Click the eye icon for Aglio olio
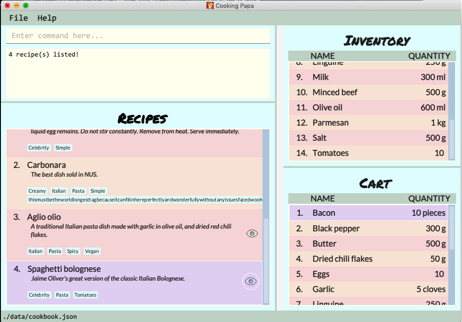The height and width of the screenshot is (322, 462). 252,234
